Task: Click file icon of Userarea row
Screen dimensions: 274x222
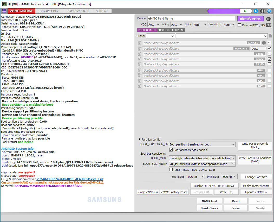Action: click(x=139, y=48)
